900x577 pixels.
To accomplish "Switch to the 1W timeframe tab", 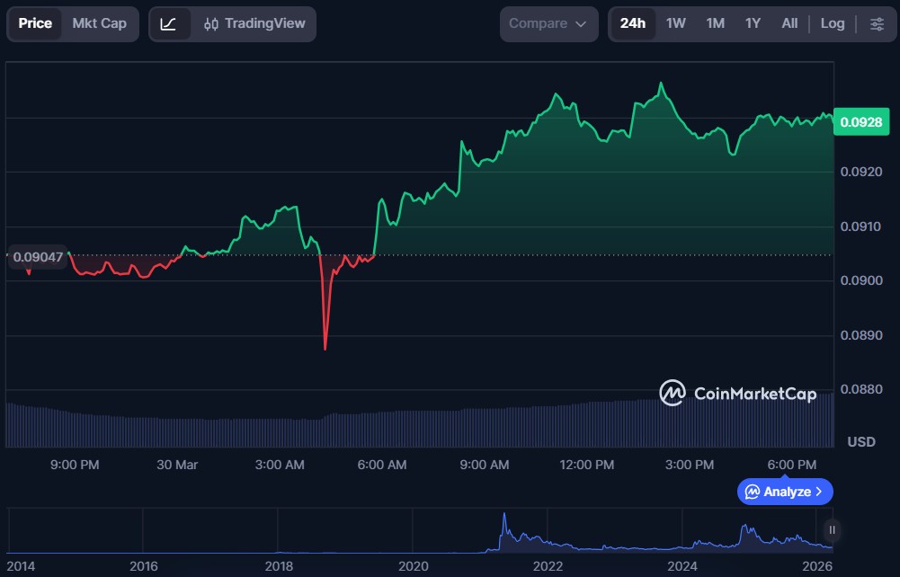I will [x=675, y=23].
